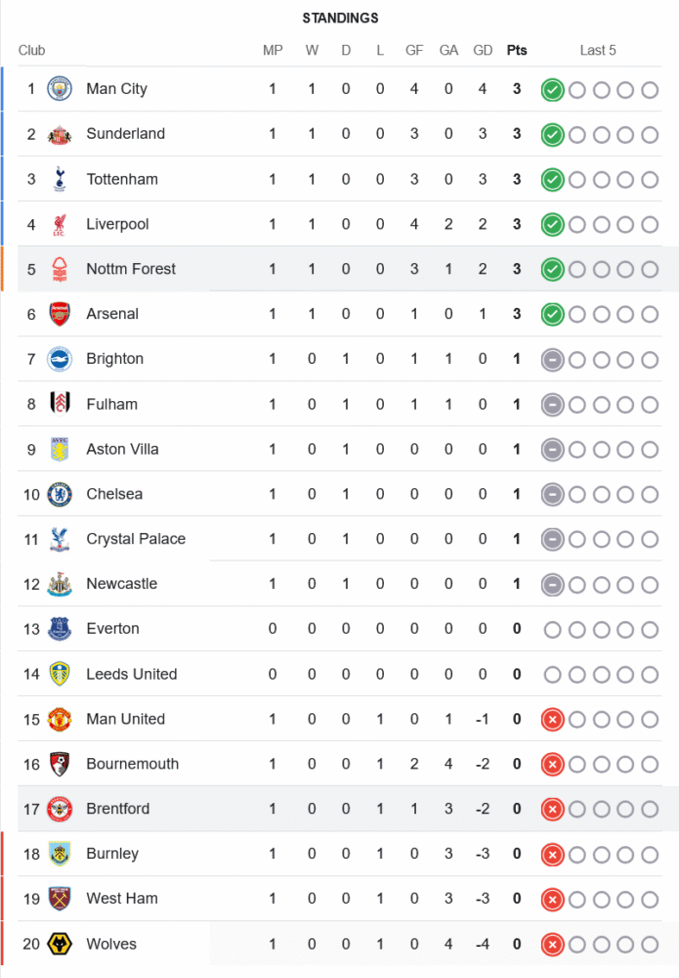Click the Tottenham cockerel crest
This screenshot has width=679, height=978.
coord(60,179)
